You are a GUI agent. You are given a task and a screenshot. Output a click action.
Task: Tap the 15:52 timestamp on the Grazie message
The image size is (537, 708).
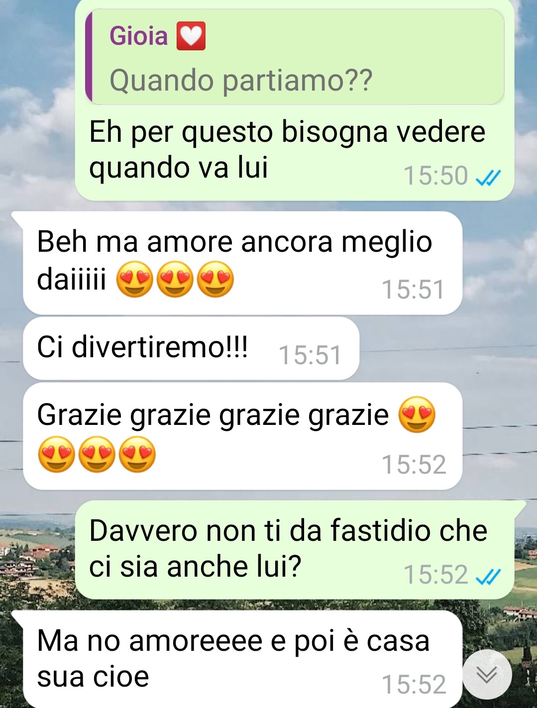click(x=414, y=465)
